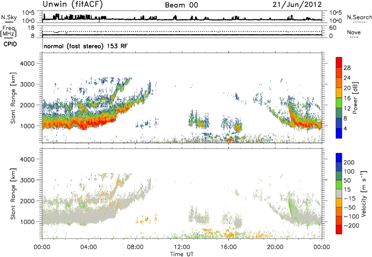Click the red bottom of the velocity color bar
Image resolution: width=372 pixels, height=257 pixels.
[x=339, y=230]
